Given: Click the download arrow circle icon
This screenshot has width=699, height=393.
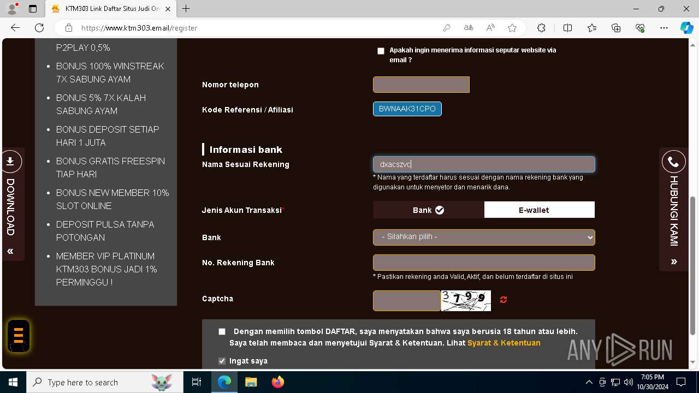Looking at the screenshot, I should (x=10, y=162).
